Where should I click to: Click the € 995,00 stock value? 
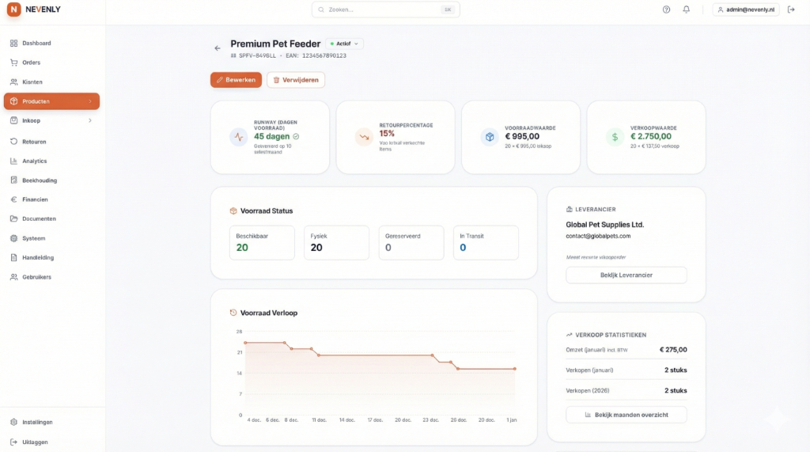pyautogui.click(x=522, y=136)
